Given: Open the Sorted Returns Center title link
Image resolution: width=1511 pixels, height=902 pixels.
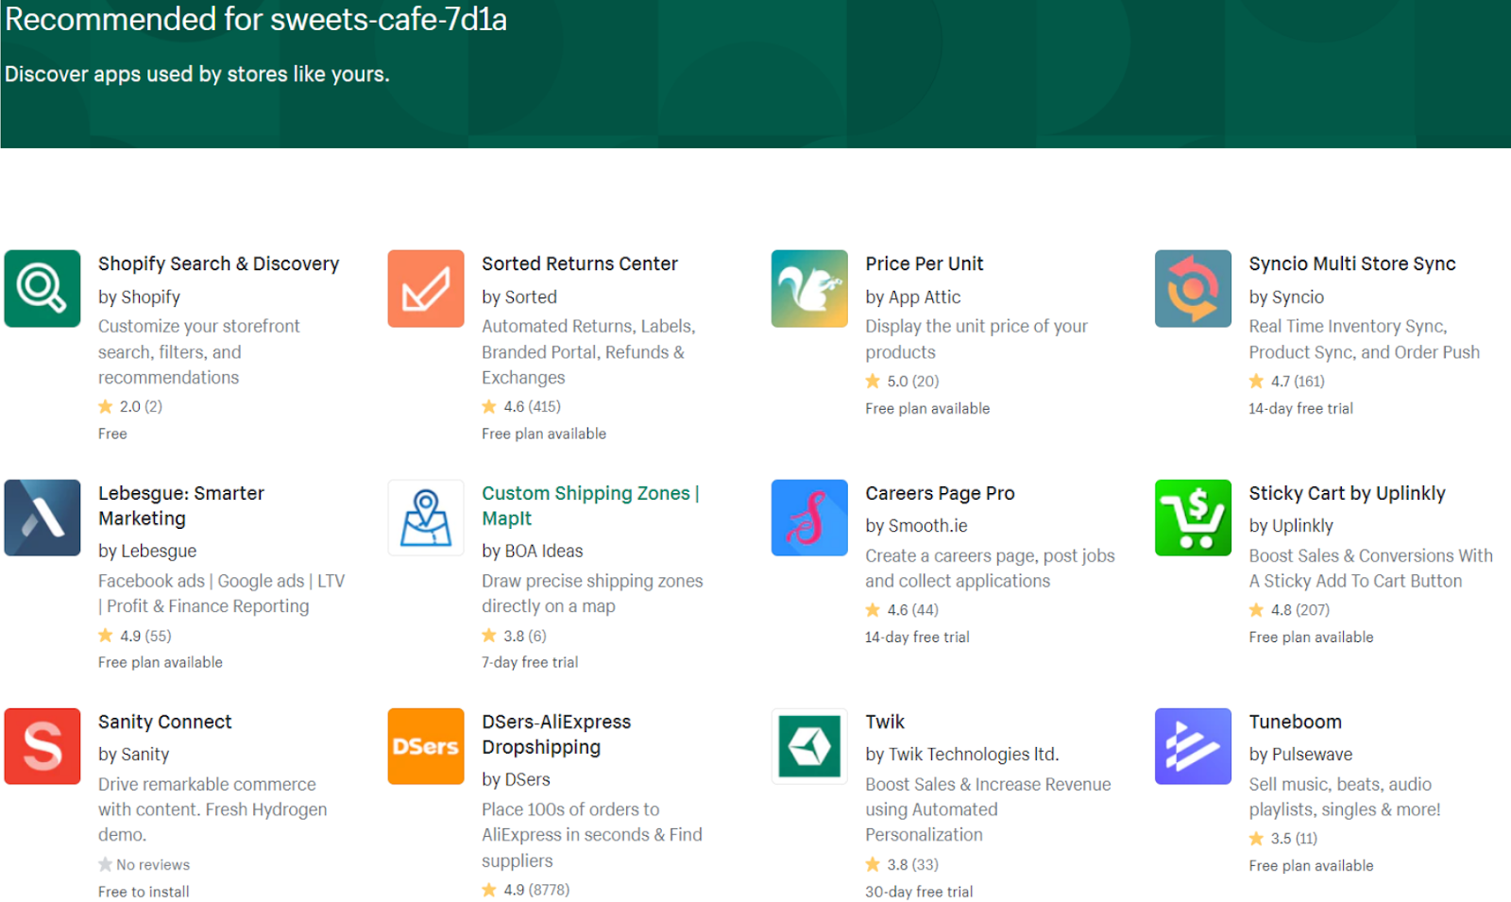Looking at the screenshot, I should click(x=580, y=264).
